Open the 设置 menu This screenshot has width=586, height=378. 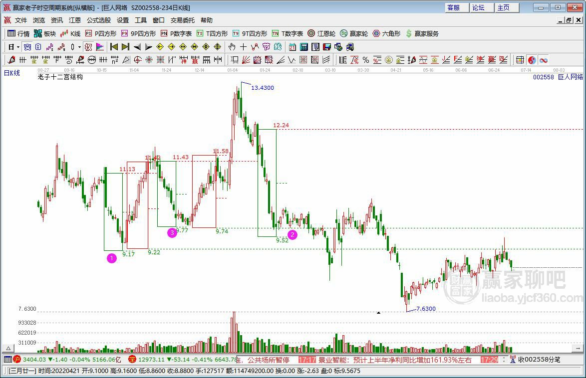pos(123,20)
